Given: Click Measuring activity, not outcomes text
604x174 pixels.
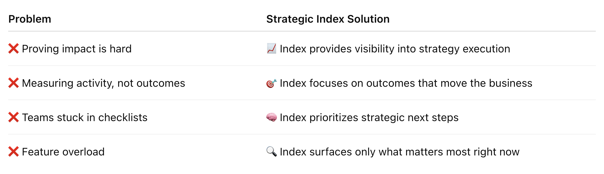Looking at the screenshot, I should [x=104, y=83].
